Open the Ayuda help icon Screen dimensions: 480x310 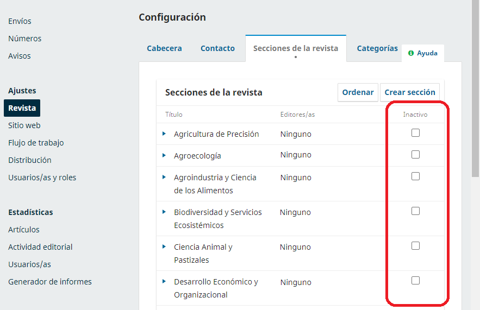pos(411,53)
